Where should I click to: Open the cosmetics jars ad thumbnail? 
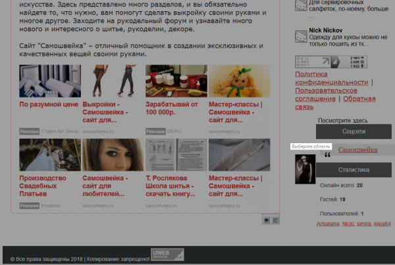pos(176,81)
